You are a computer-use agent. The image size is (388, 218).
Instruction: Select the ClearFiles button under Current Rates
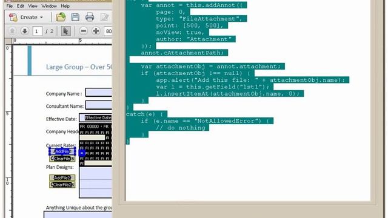tap(62, 159)
